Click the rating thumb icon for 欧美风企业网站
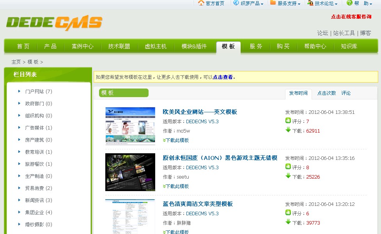Viewport: 381px width, 234px height. coord(288,120)
